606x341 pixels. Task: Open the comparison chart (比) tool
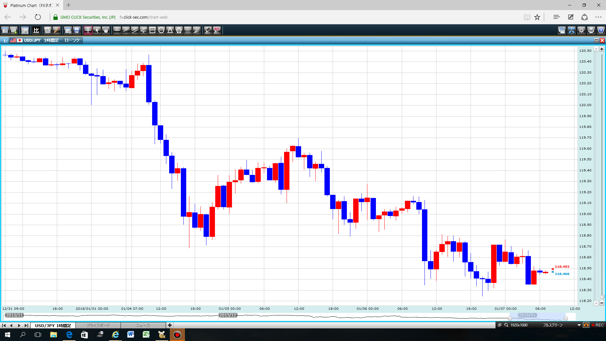[x=36, y=30]
